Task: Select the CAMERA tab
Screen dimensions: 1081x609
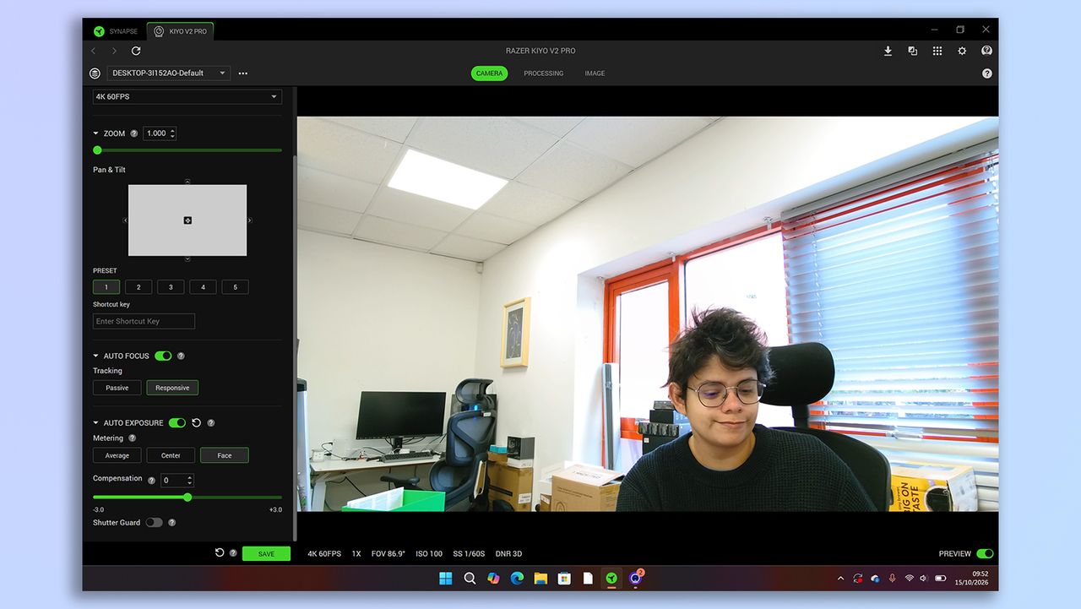Action: coord(489,73)
